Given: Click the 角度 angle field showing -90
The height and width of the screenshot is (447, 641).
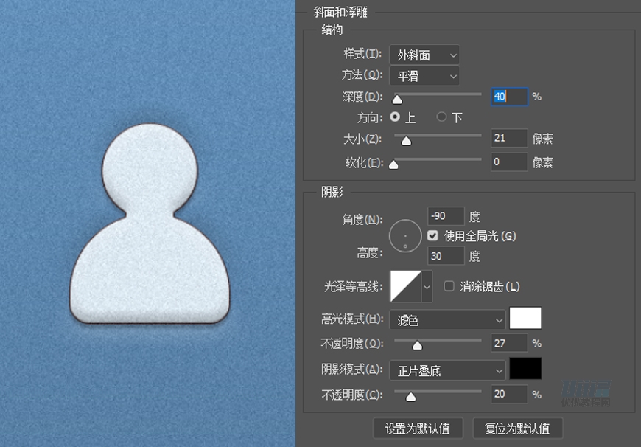Looking at the screenshot, I should click(x=446, y=216).
